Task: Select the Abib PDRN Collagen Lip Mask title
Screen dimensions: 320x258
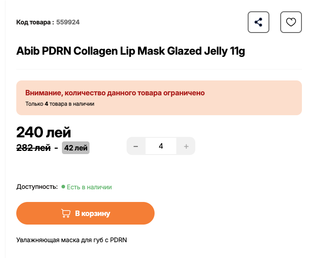Action: pyautogui.click(x=131, y=51)
